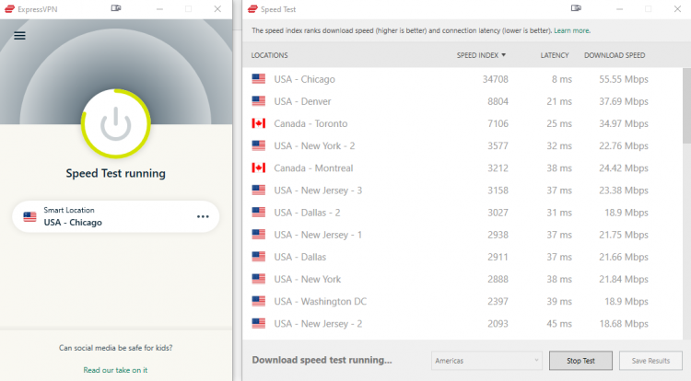Screen dimensions: 691x381
Task: Click the flag next to USA - Washington DC
Action: tap(259, 301)
